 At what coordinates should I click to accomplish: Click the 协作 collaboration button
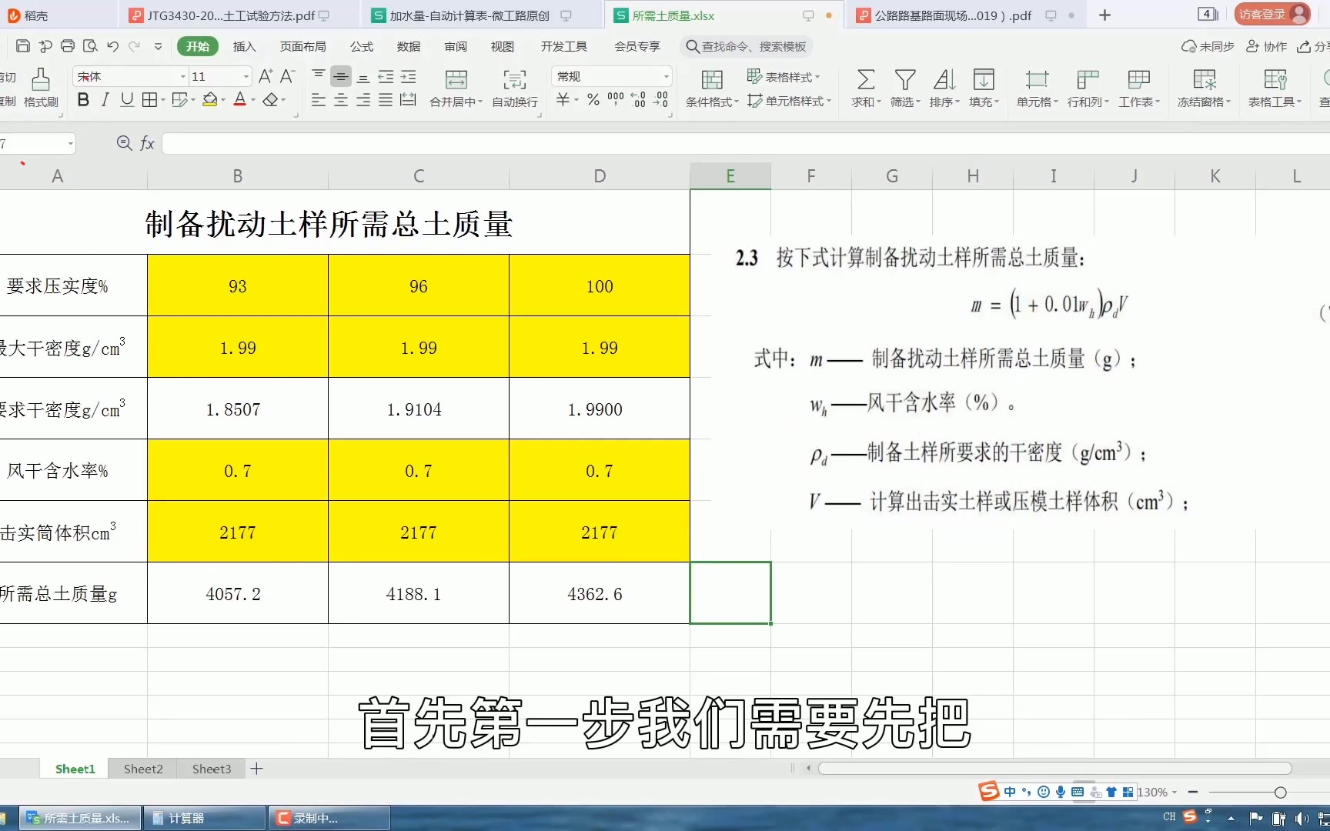pos(1267,46)
